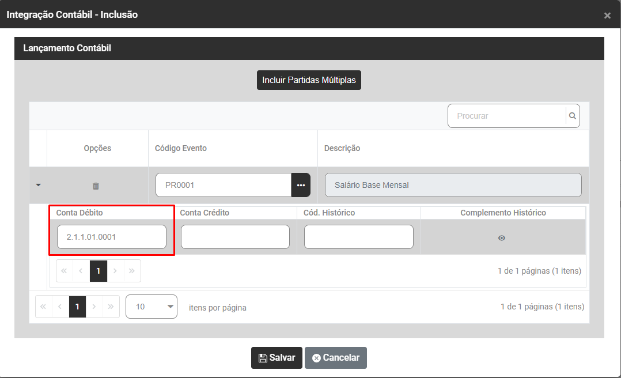Focus the Procurar search field
This screenshot has width=621, height=378.
[x=507, y=116]
